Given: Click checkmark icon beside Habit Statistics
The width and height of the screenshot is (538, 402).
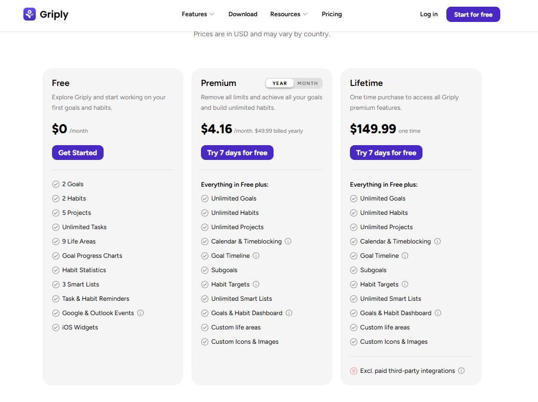Looking at the screenshot, I should pyautogui.click(x=56, y=270).
